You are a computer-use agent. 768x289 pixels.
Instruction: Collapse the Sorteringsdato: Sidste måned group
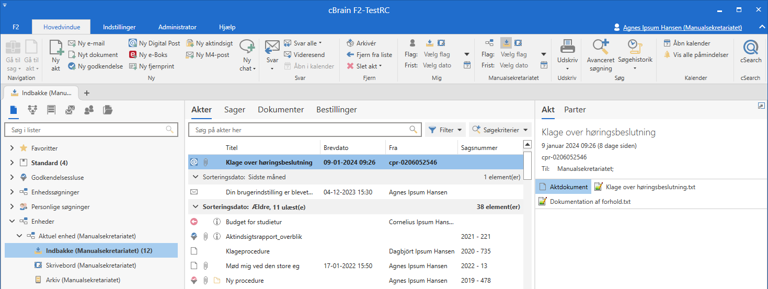point(196,177)
